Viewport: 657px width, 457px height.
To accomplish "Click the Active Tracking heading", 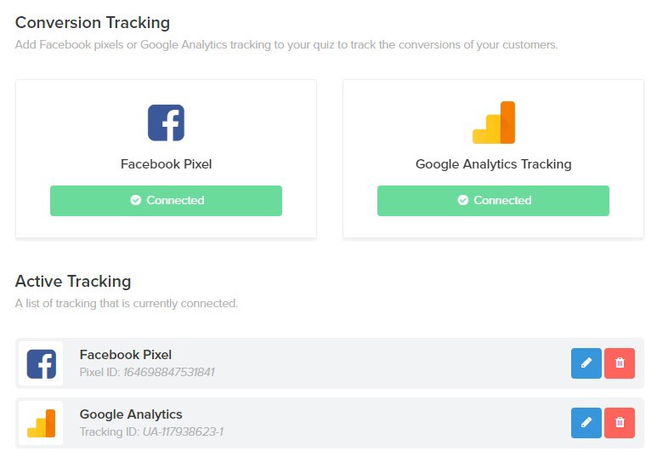I will coord(73,282).
